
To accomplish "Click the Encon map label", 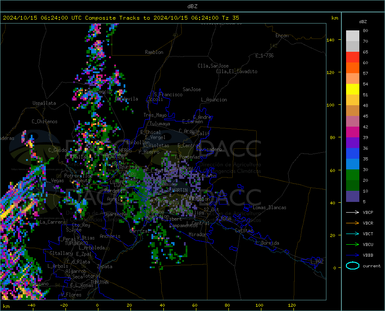I will (282, 36).
